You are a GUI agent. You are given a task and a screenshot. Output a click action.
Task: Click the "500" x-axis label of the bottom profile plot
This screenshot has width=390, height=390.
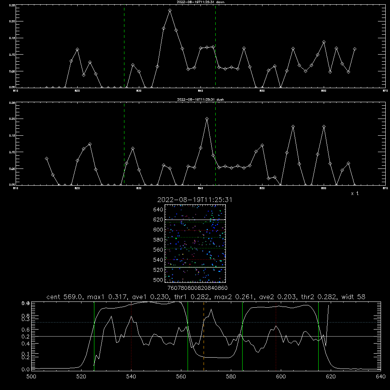[31, 377]
